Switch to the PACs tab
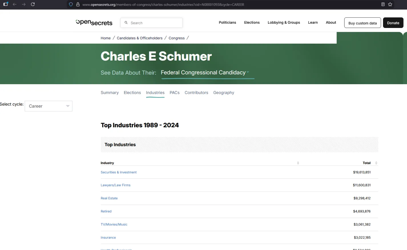Viewport: 407px width, 250px height. (175, 93)
